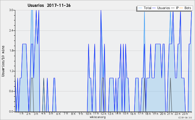This screenshot has width=195, height=120.
Task: Click the y-axis value '1.2'
Action: pos(11,71)
